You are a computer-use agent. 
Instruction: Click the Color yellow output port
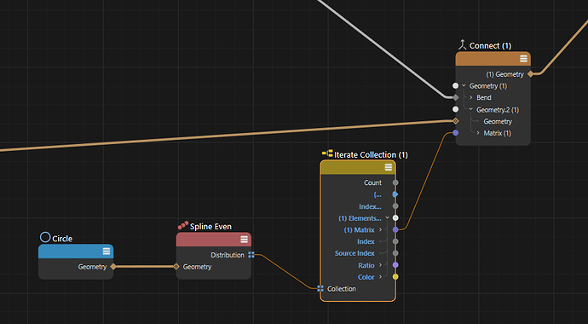[x=395, y=277]
